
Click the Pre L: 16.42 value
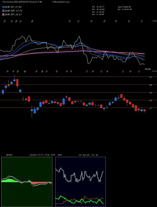click(98, 12)
